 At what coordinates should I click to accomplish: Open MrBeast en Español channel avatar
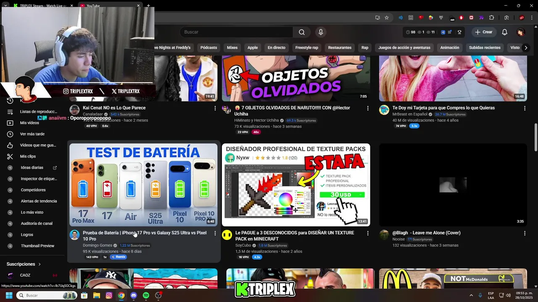pos(384,110)
